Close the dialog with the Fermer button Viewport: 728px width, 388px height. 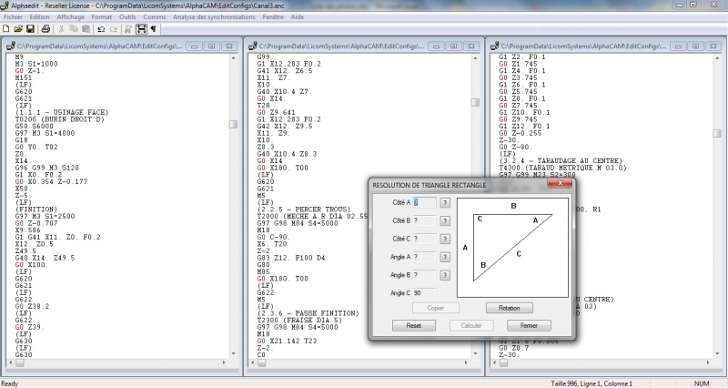tap(530, 325)
